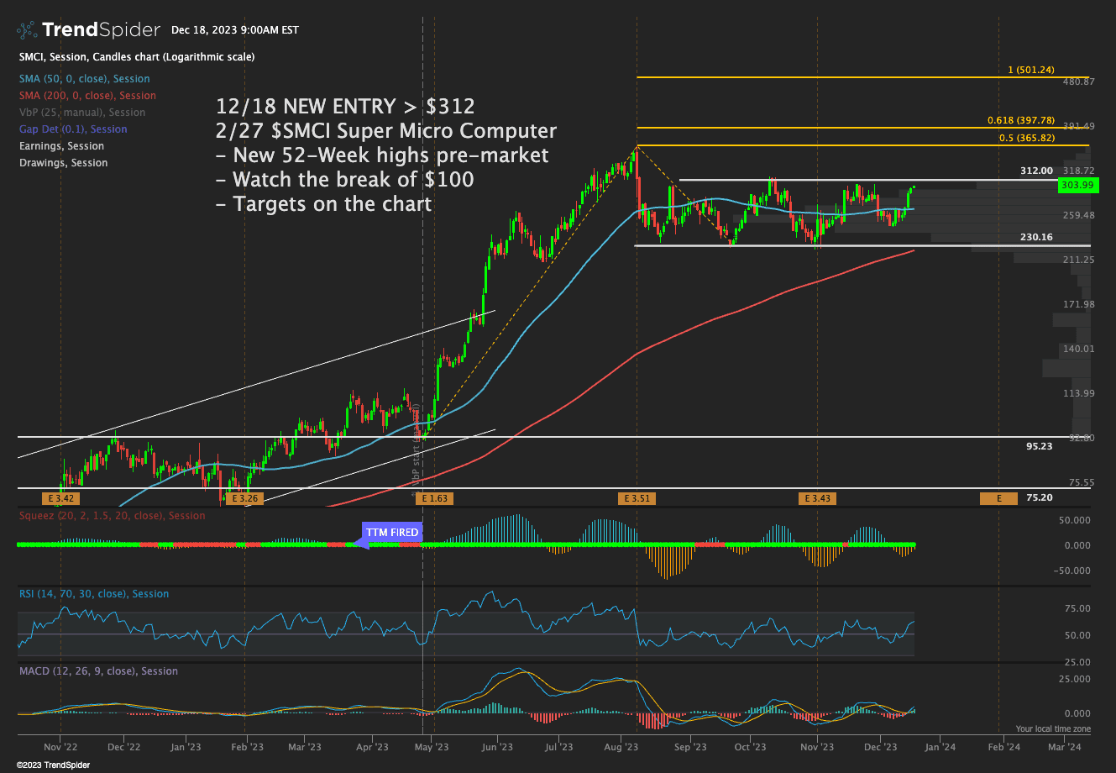Select the MACD (12, 26, 9) panel label
This screenshot has height=773, width=1116.
coord(98,671)
